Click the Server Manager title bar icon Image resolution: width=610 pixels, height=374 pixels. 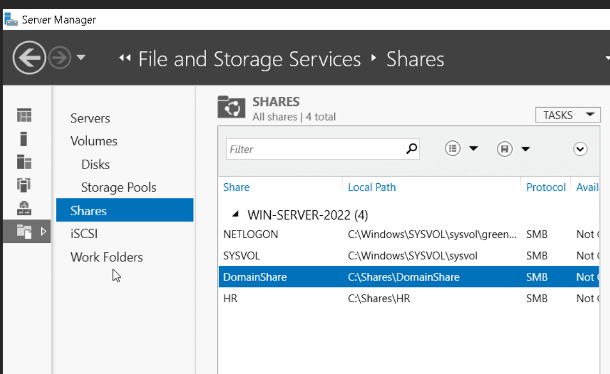click(x=11, y=20)
